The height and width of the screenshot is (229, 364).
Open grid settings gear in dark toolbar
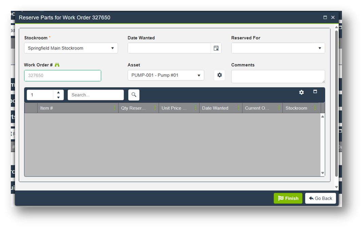pyautogui.click(x=301, y=92)
